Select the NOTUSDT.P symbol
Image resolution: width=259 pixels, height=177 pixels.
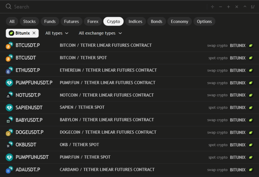tap(129, 95)
